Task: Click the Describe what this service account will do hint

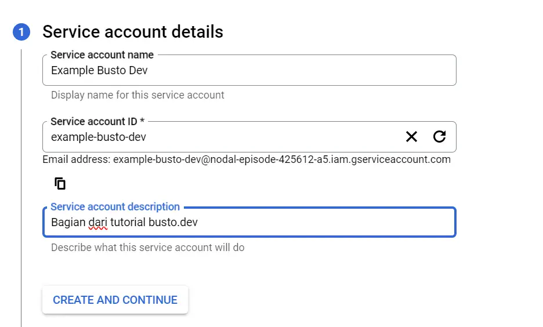Action: (x=147, y=248)
